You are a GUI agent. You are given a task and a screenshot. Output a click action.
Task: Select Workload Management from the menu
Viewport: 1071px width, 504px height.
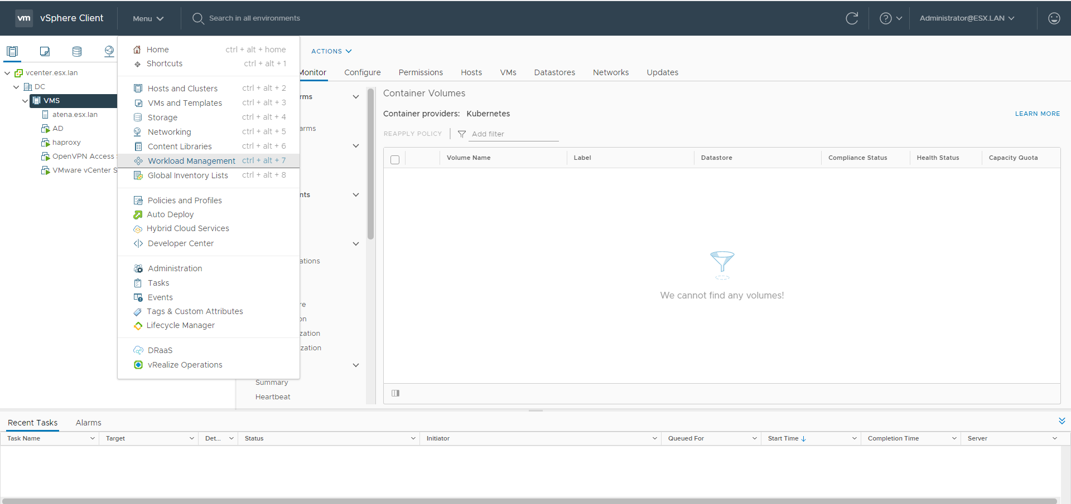[x=191, y=161]
